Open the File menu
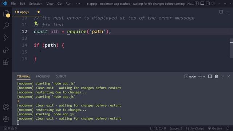 [x=13, y=4]
